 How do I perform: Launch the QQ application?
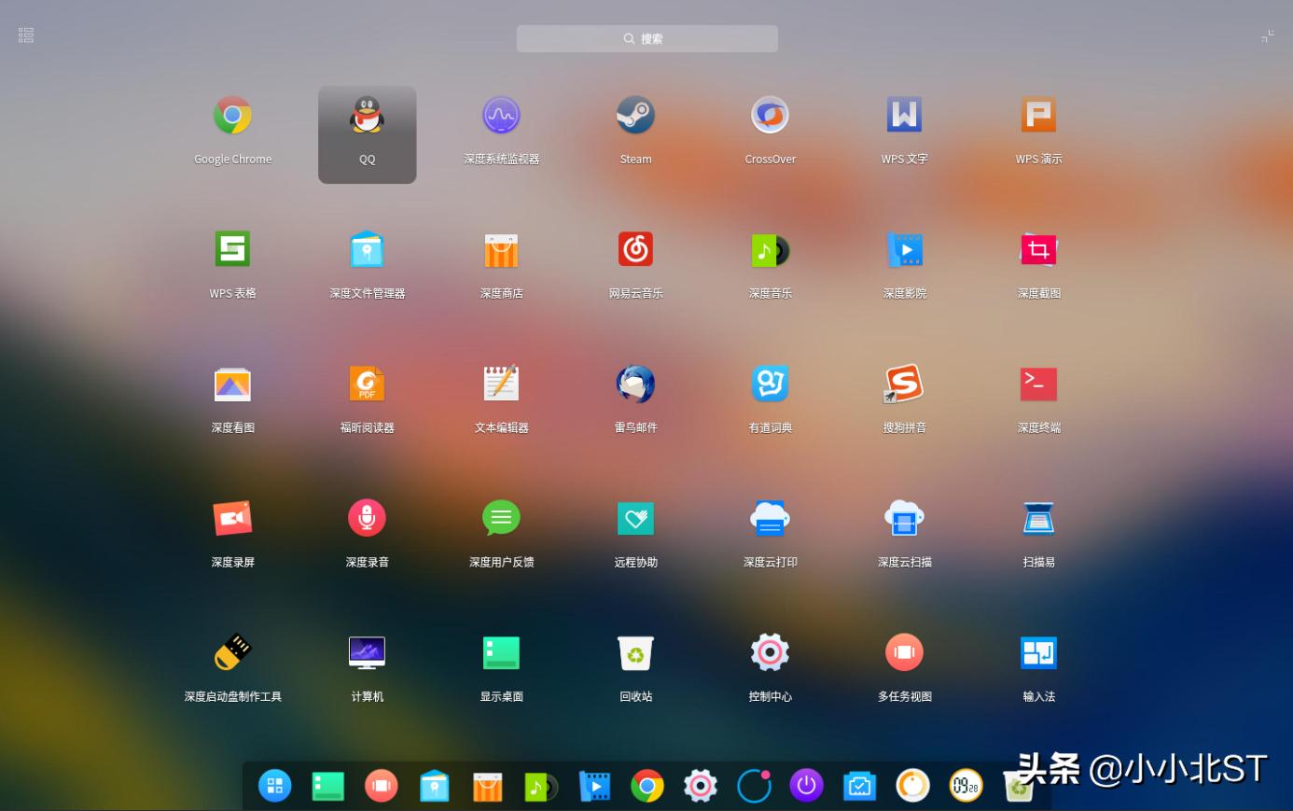(367, 121)
